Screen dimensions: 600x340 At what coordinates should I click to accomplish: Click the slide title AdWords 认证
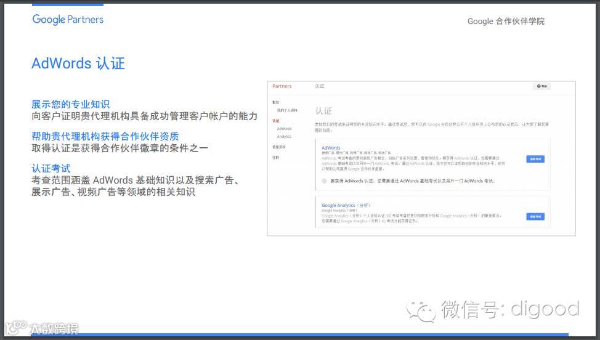(x=78, y=63)
